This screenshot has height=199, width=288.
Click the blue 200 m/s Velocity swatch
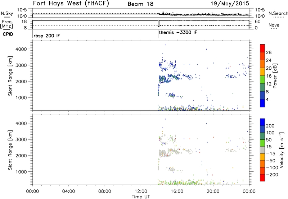tap(262, 122)
